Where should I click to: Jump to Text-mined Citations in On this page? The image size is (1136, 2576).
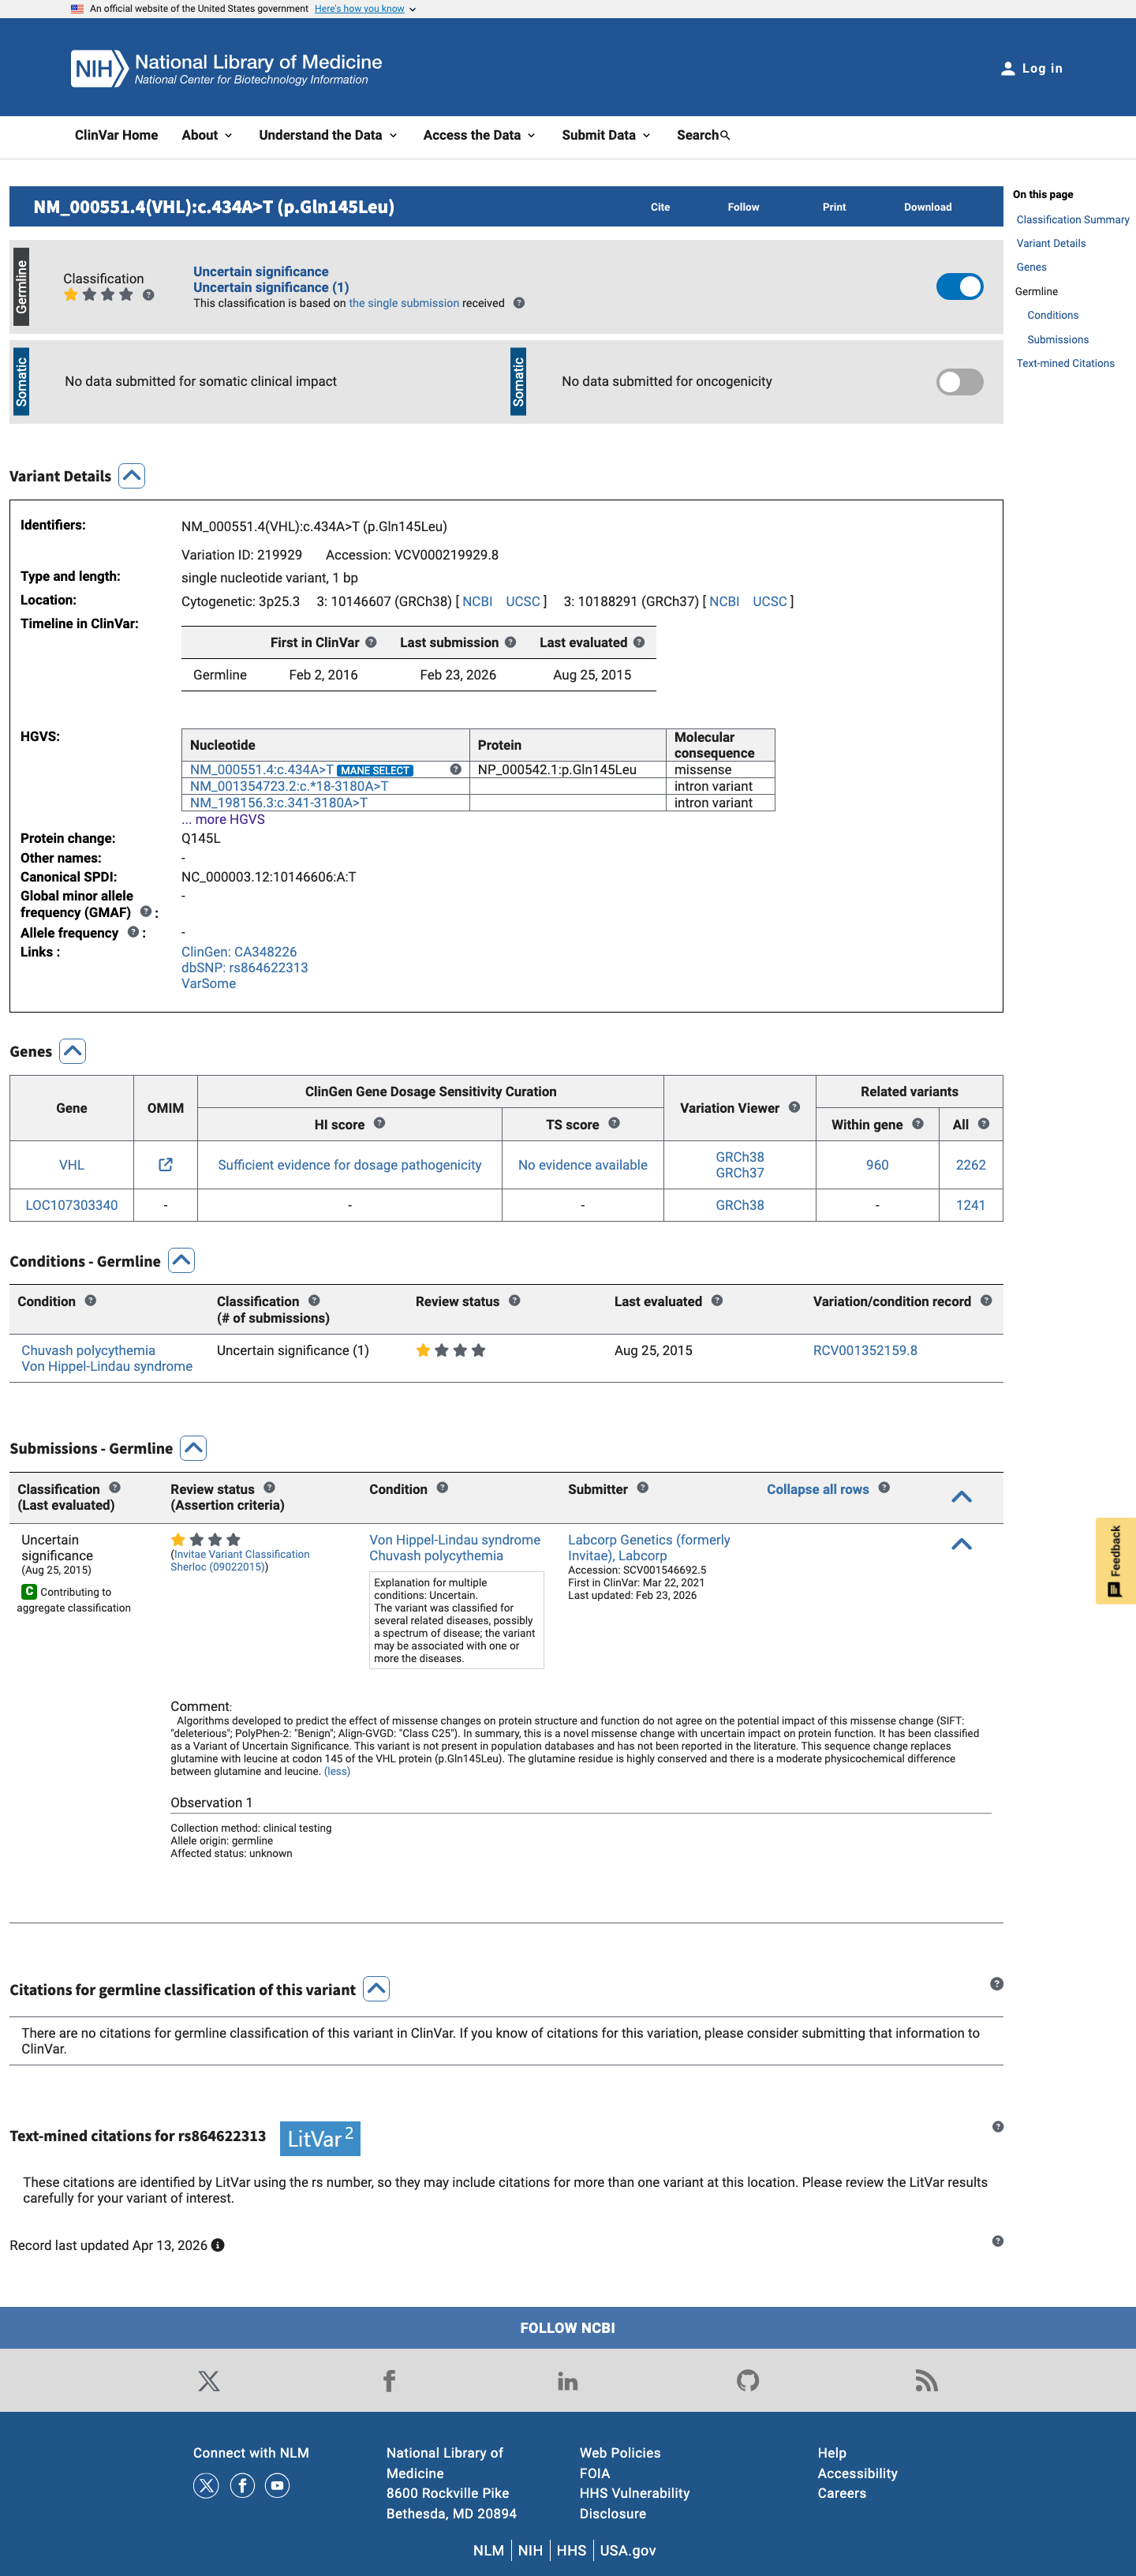point(1065,364)
